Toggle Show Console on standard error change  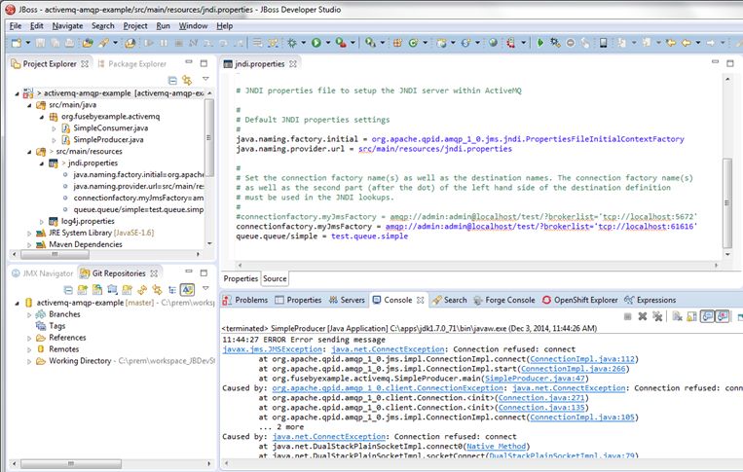722,316
